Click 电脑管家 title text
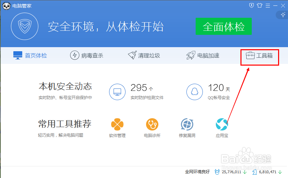 click(x=22, y=6)
